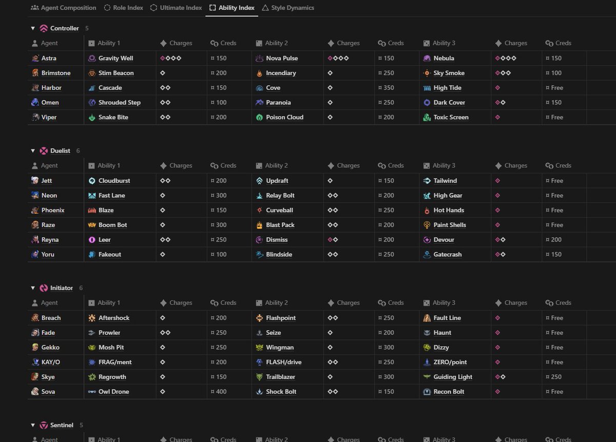Select the Paranoia ability cell
Viewport: 616px width, 442px height.
coord(287,102)
